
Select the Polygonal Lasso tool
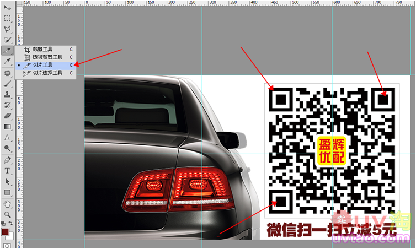(7, 29)
